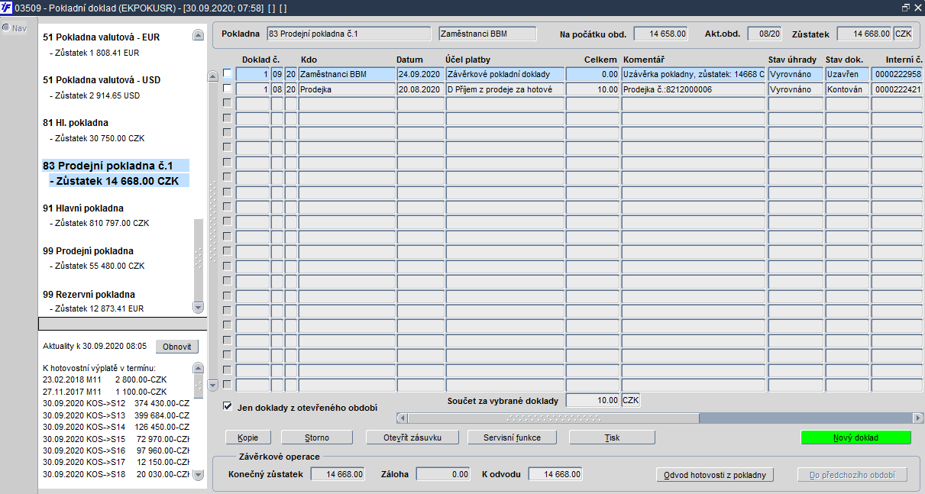
Task: Click the Kopie button
Action: coord(248,437)
